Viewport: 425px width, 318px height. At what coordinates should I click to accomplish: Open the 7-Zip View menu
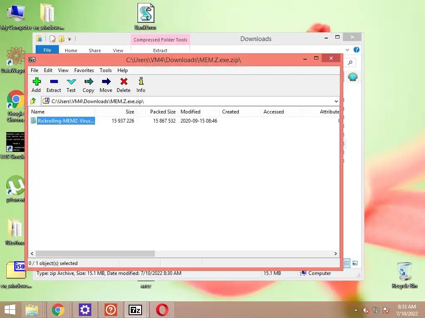(63, 70)
